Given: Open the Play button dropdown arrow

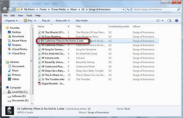Looking at the screenshot, I should tap(35, 21).
